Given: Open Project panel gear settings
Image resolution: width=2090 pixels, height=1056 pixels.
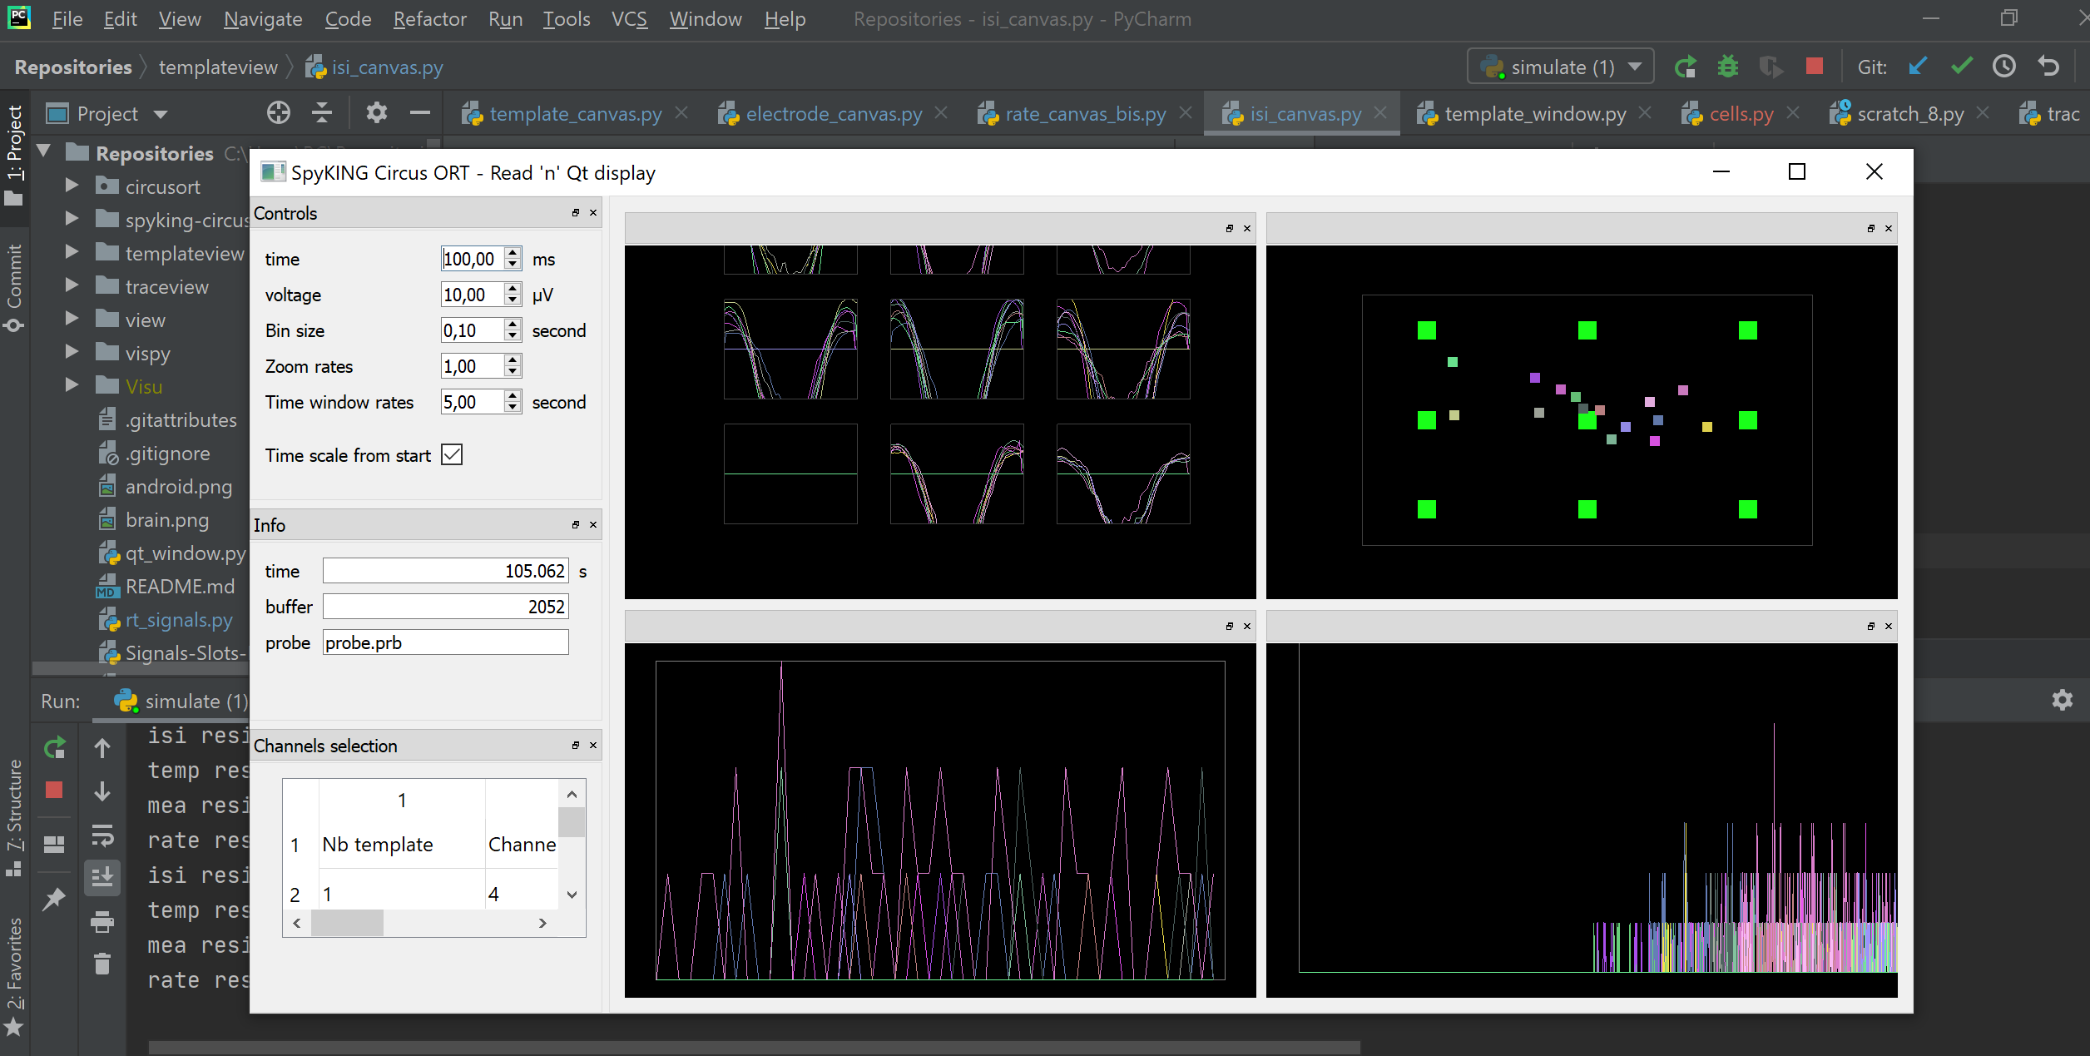Looking at the screenshot, I should 377,113.
